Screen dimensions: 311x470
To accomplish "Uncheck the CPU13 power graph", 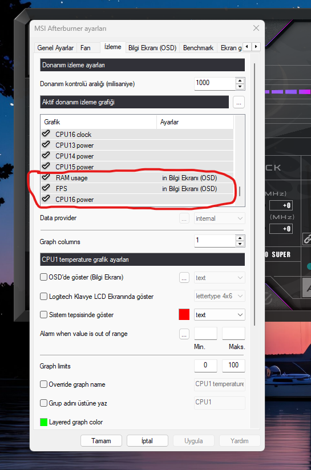I will coord(46,144).
